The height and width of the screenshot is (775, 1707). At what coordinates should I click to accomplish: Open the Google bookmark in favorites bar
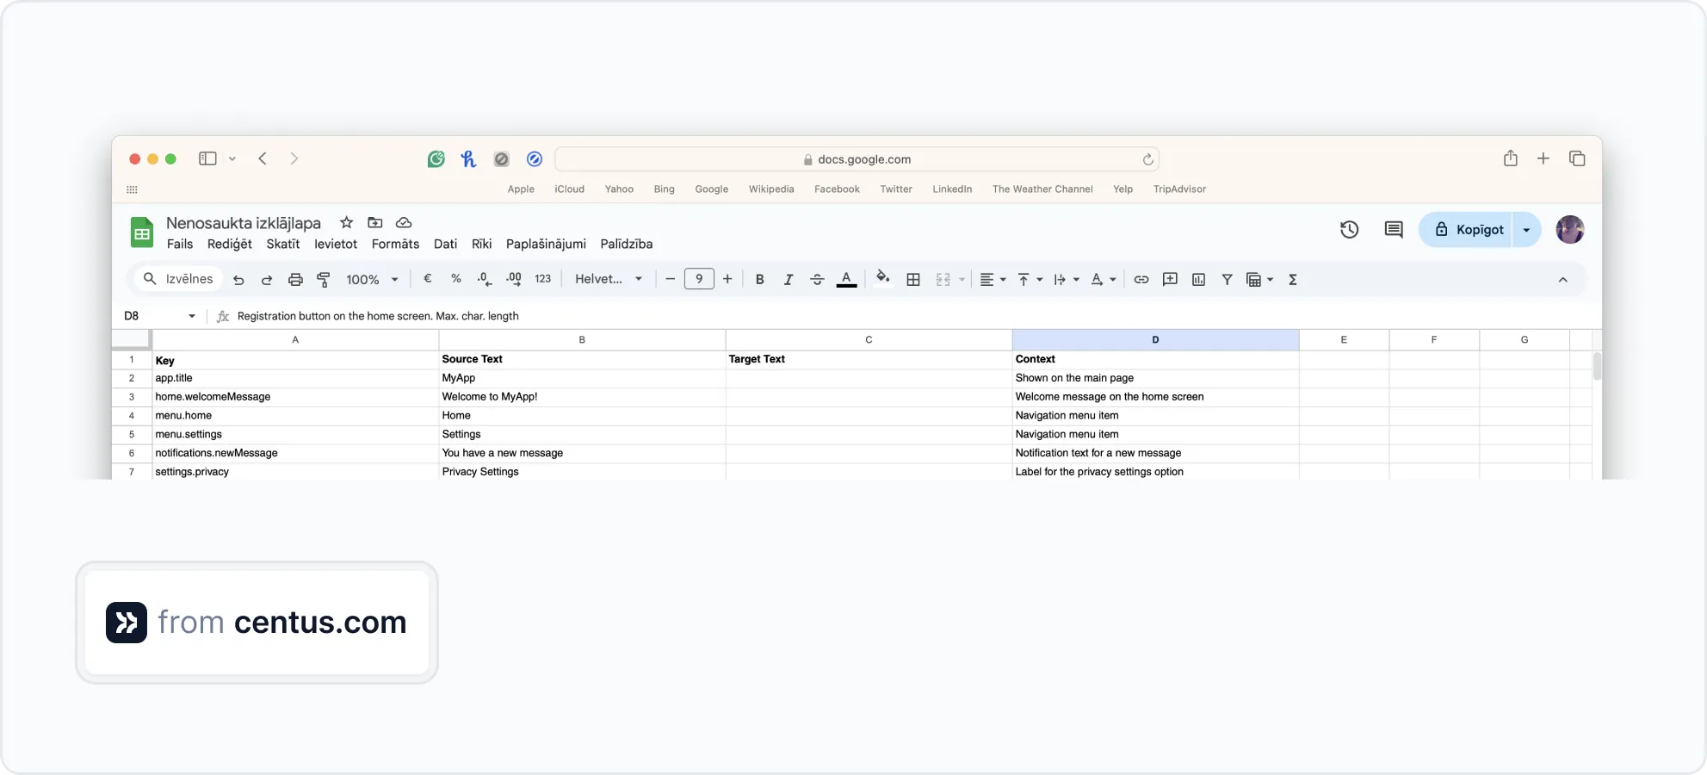[711, 189]
